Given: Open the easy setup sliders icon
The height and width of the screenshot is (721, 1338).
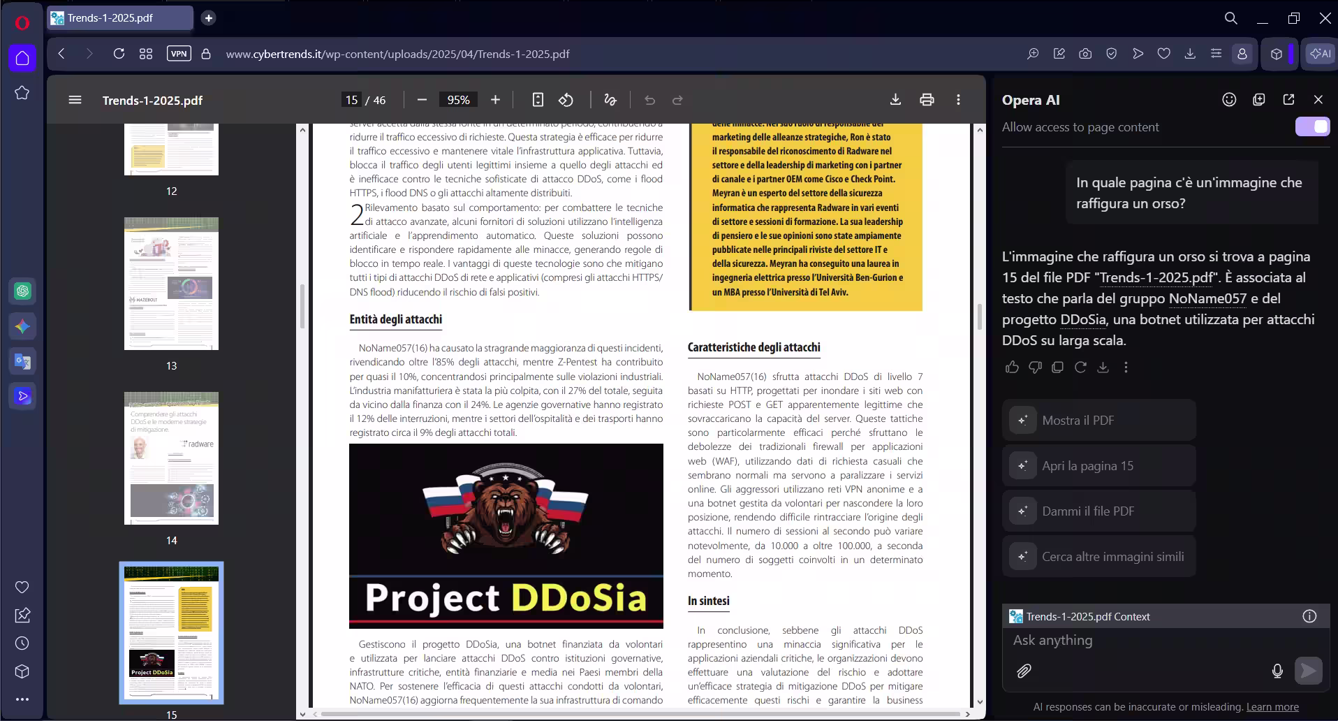Looking at the screenshot, I should click(1216, 54).
